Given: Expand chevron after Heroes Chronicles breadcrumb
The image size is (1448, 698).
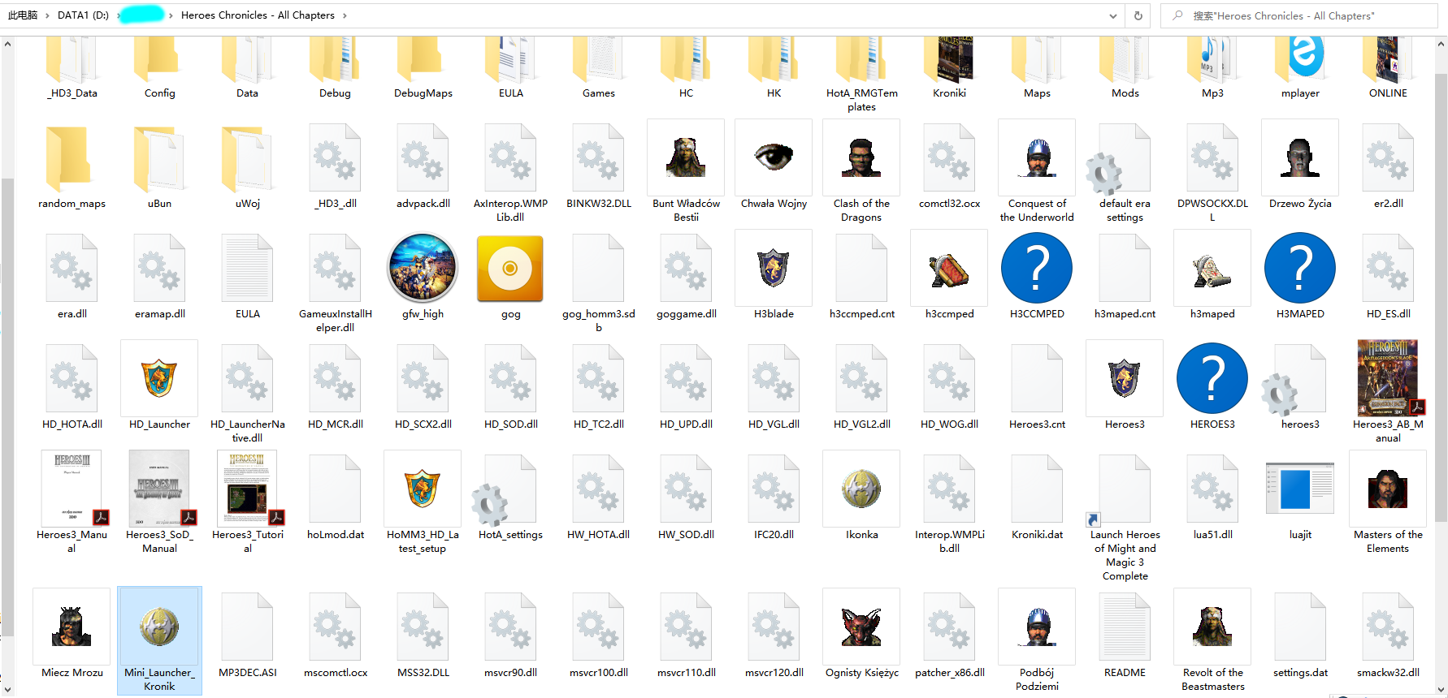Looking at the screenshot, I should pos(345,15).
